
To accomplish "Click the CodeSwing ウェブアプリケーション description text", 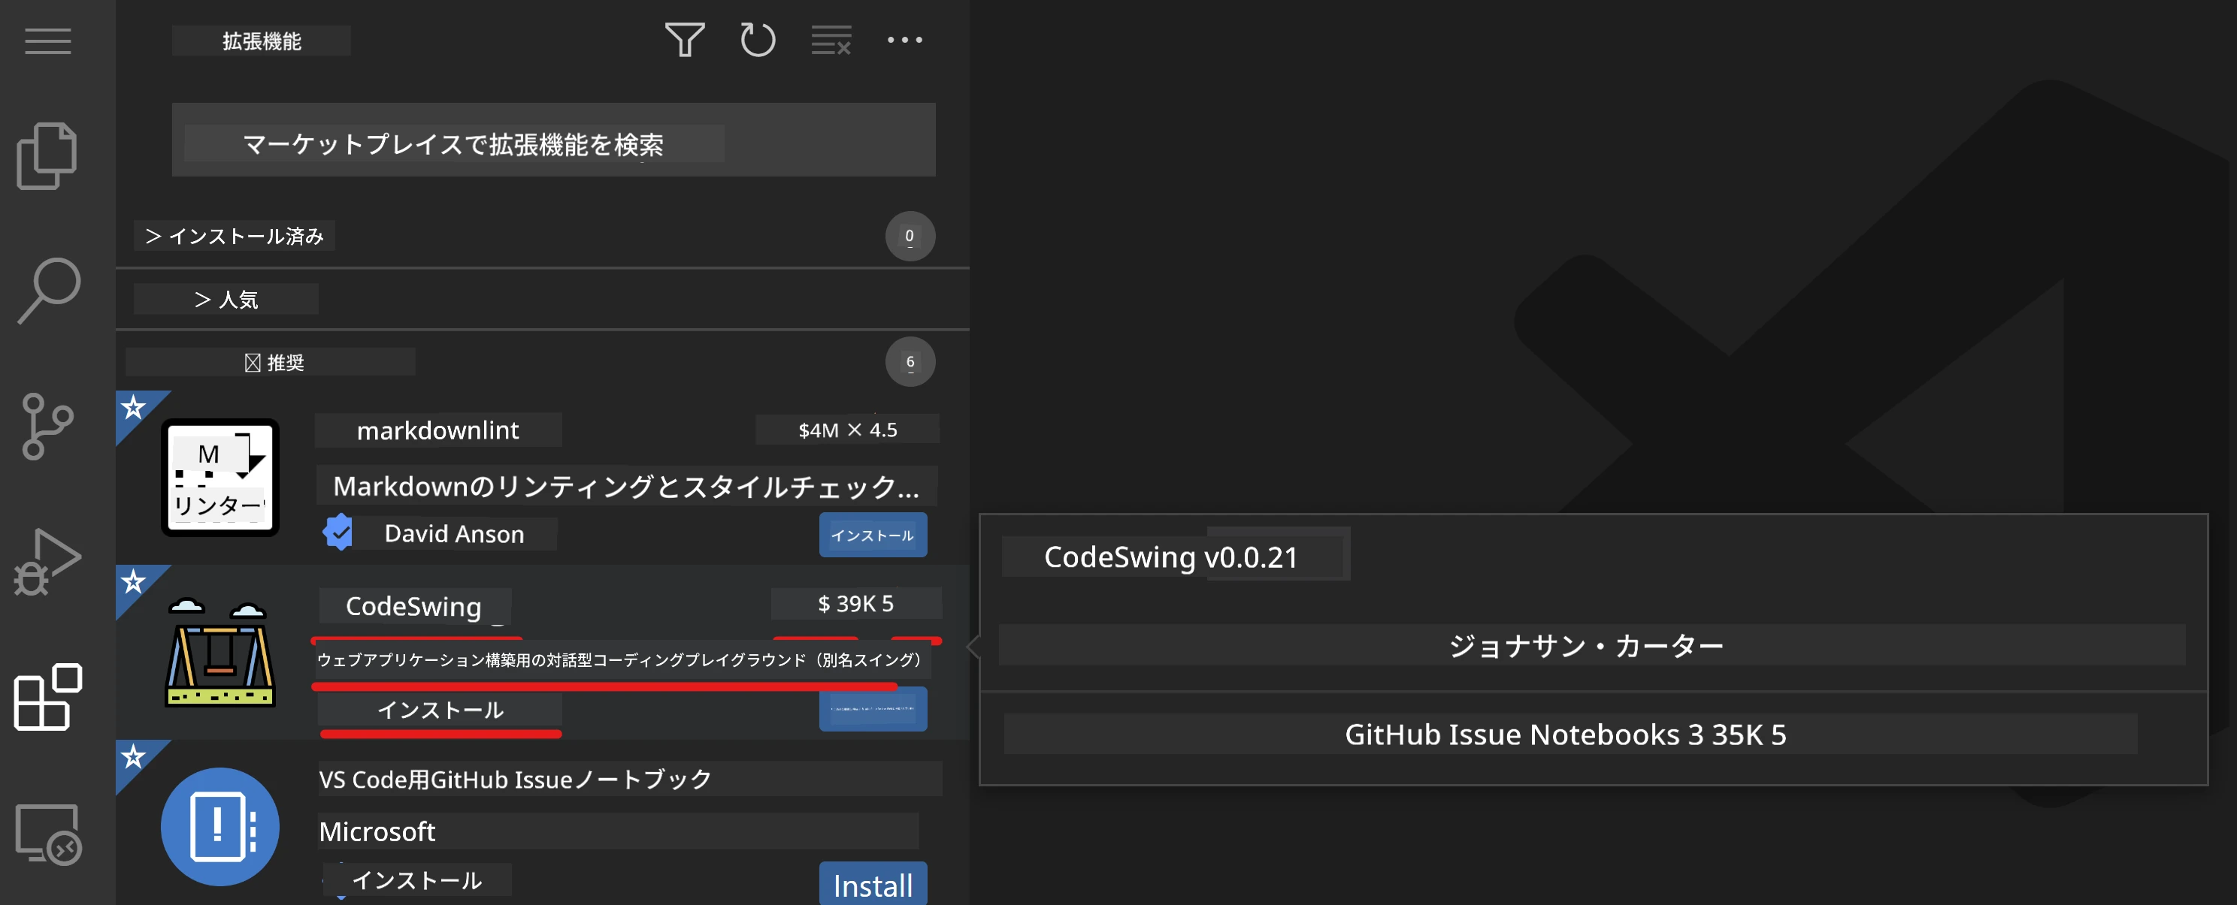I will click(619, 660).
